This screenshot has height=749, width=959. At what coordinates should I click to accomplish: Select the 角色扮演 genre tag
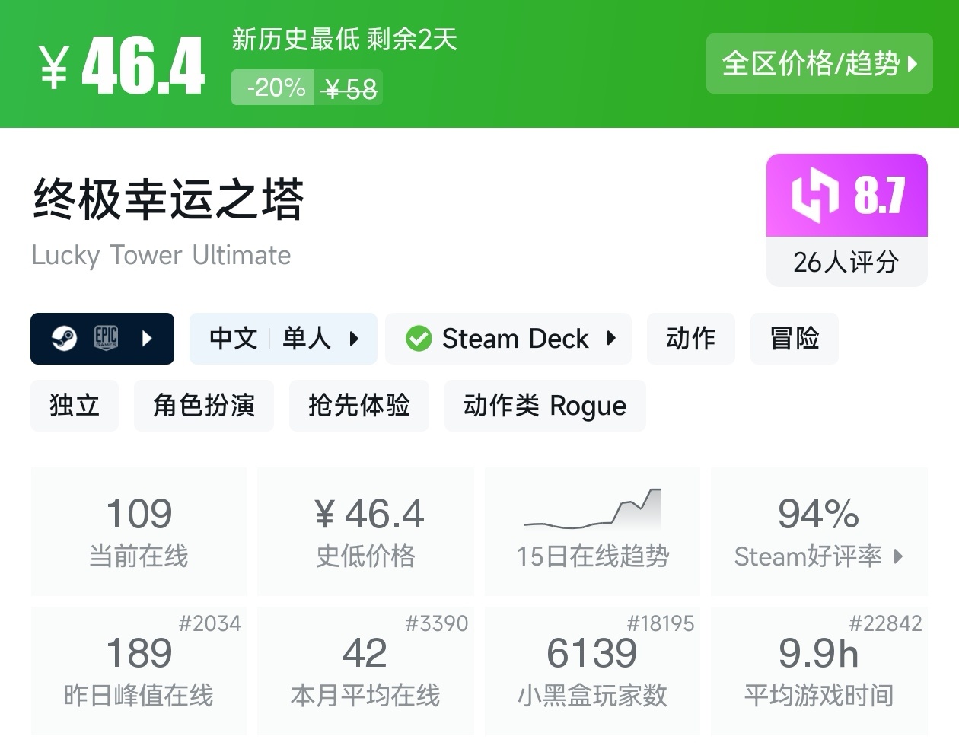(203, 406)
